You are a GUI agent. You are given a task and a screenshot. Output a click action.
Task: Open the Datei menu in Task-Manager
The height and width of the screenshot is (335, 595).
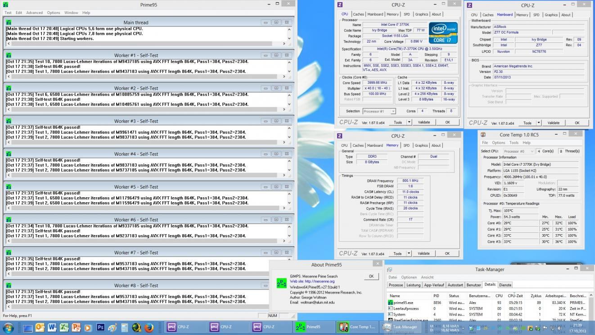(392, 277)
